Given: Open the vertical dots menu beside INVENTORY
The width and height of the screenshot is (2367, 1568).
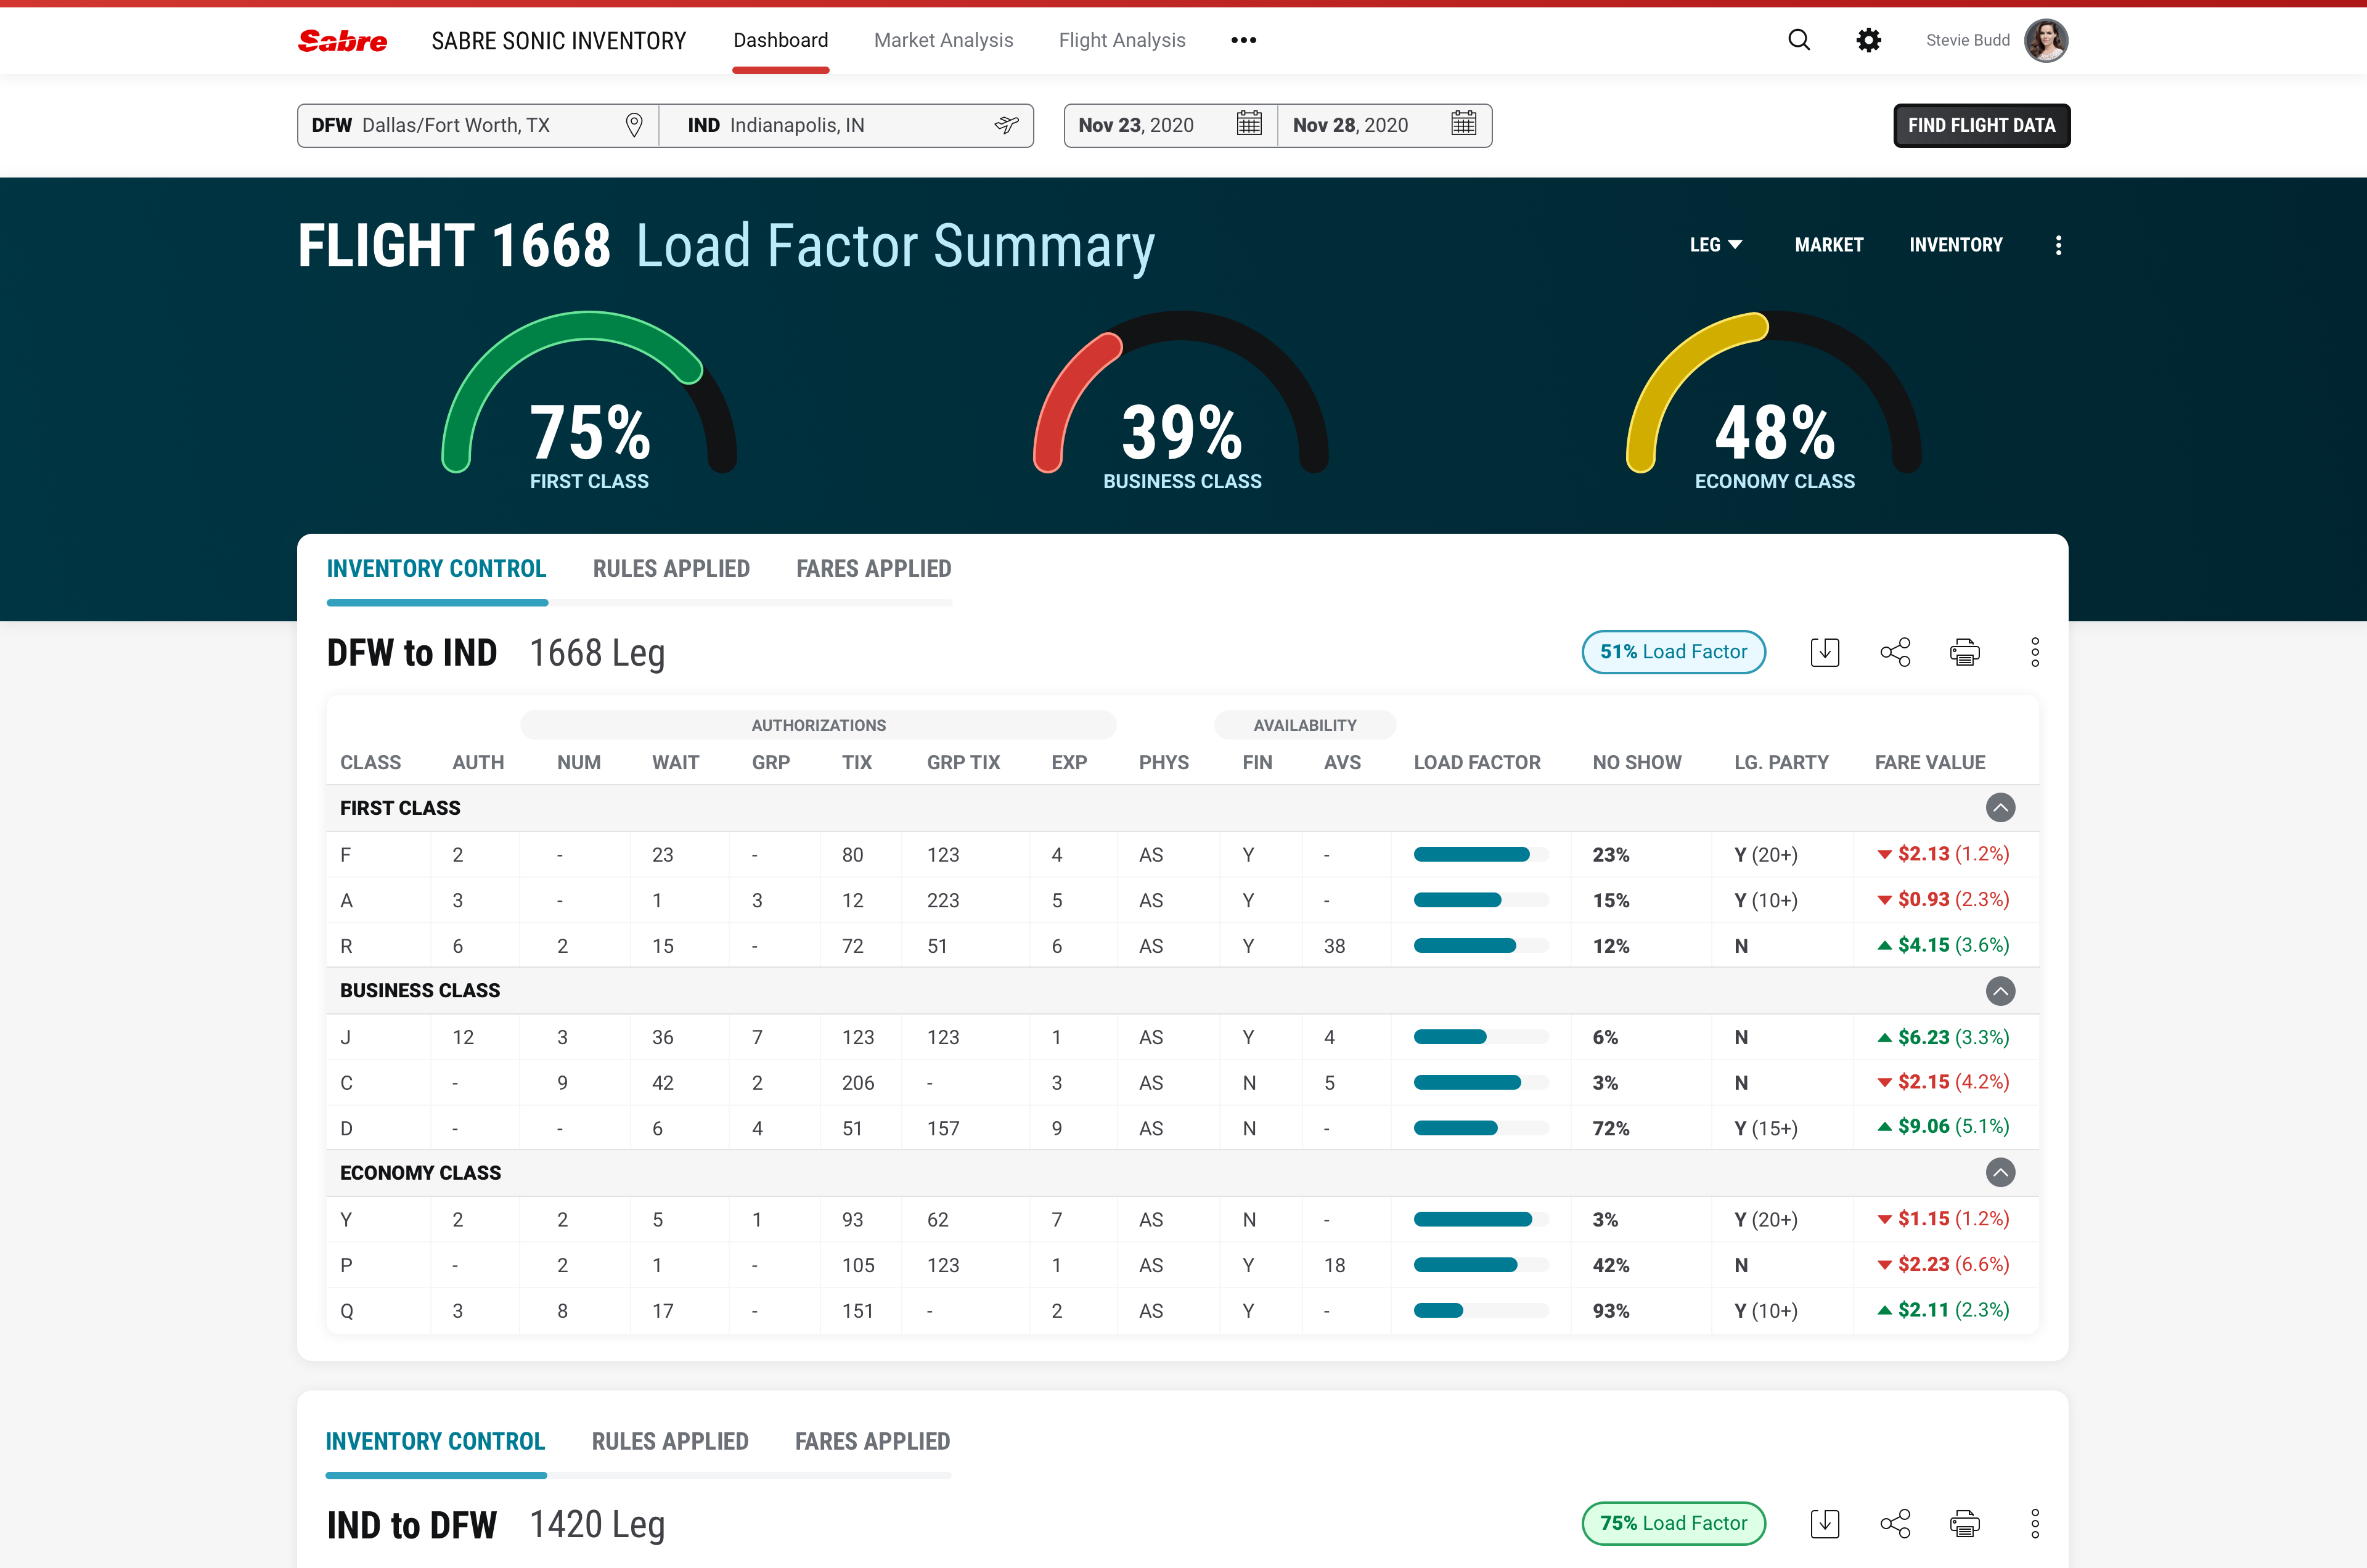Looking at the screenshot, I should (x=2058, y=245).
